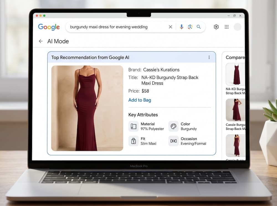Click the Fit garment icon
This screenshot has height=206, width=277.
coord(134,141)
